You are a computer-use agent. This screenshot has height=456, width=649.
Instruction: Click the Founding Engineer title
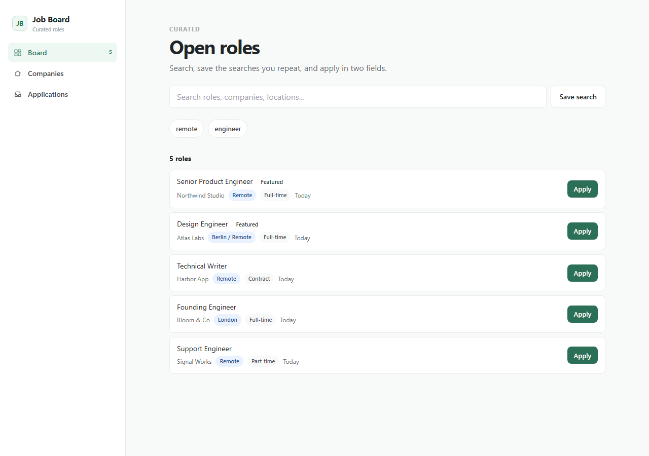206,307
